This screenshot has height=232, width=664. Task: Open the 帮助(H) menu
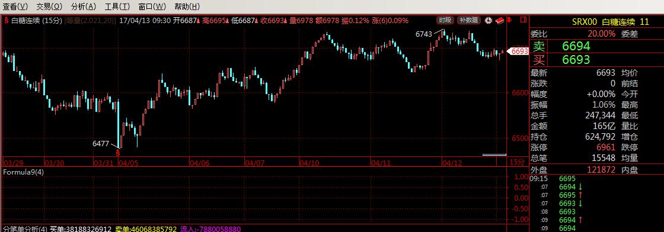point(187,7)
